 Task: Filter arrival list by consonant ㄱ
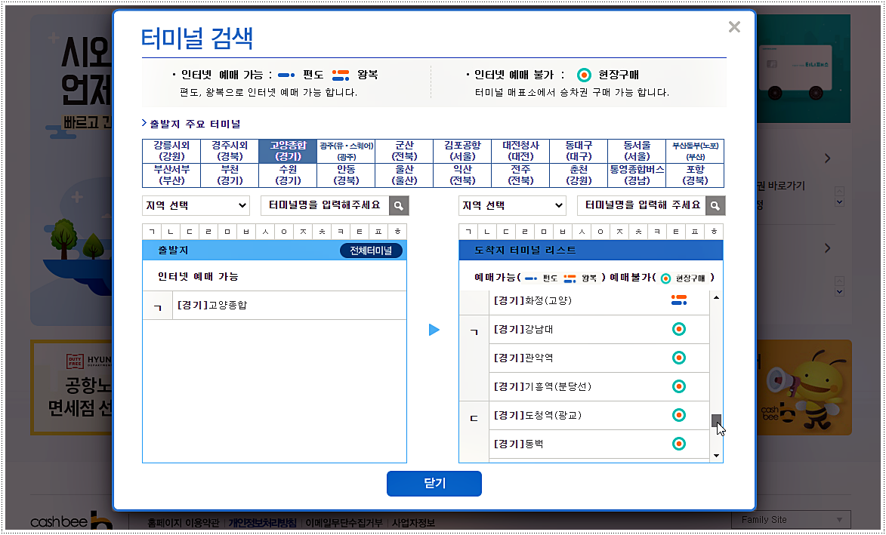(x=468, y=232)
